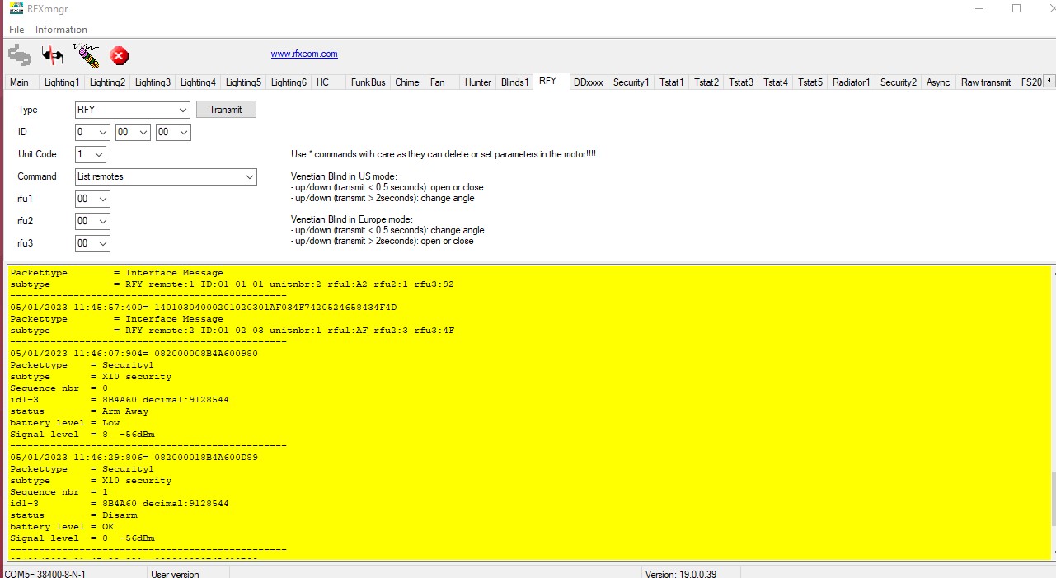Click the RFXmngr app icon in title bar
The width and height of the screenshot is (1056, 578).
click(16, 8)
